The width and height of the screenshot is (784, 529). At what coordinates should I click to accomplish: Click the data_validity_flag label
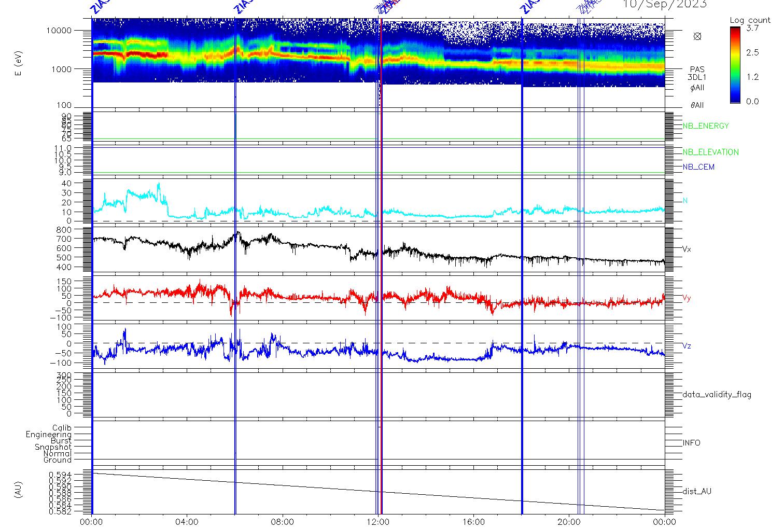click(x=717, y=395)
